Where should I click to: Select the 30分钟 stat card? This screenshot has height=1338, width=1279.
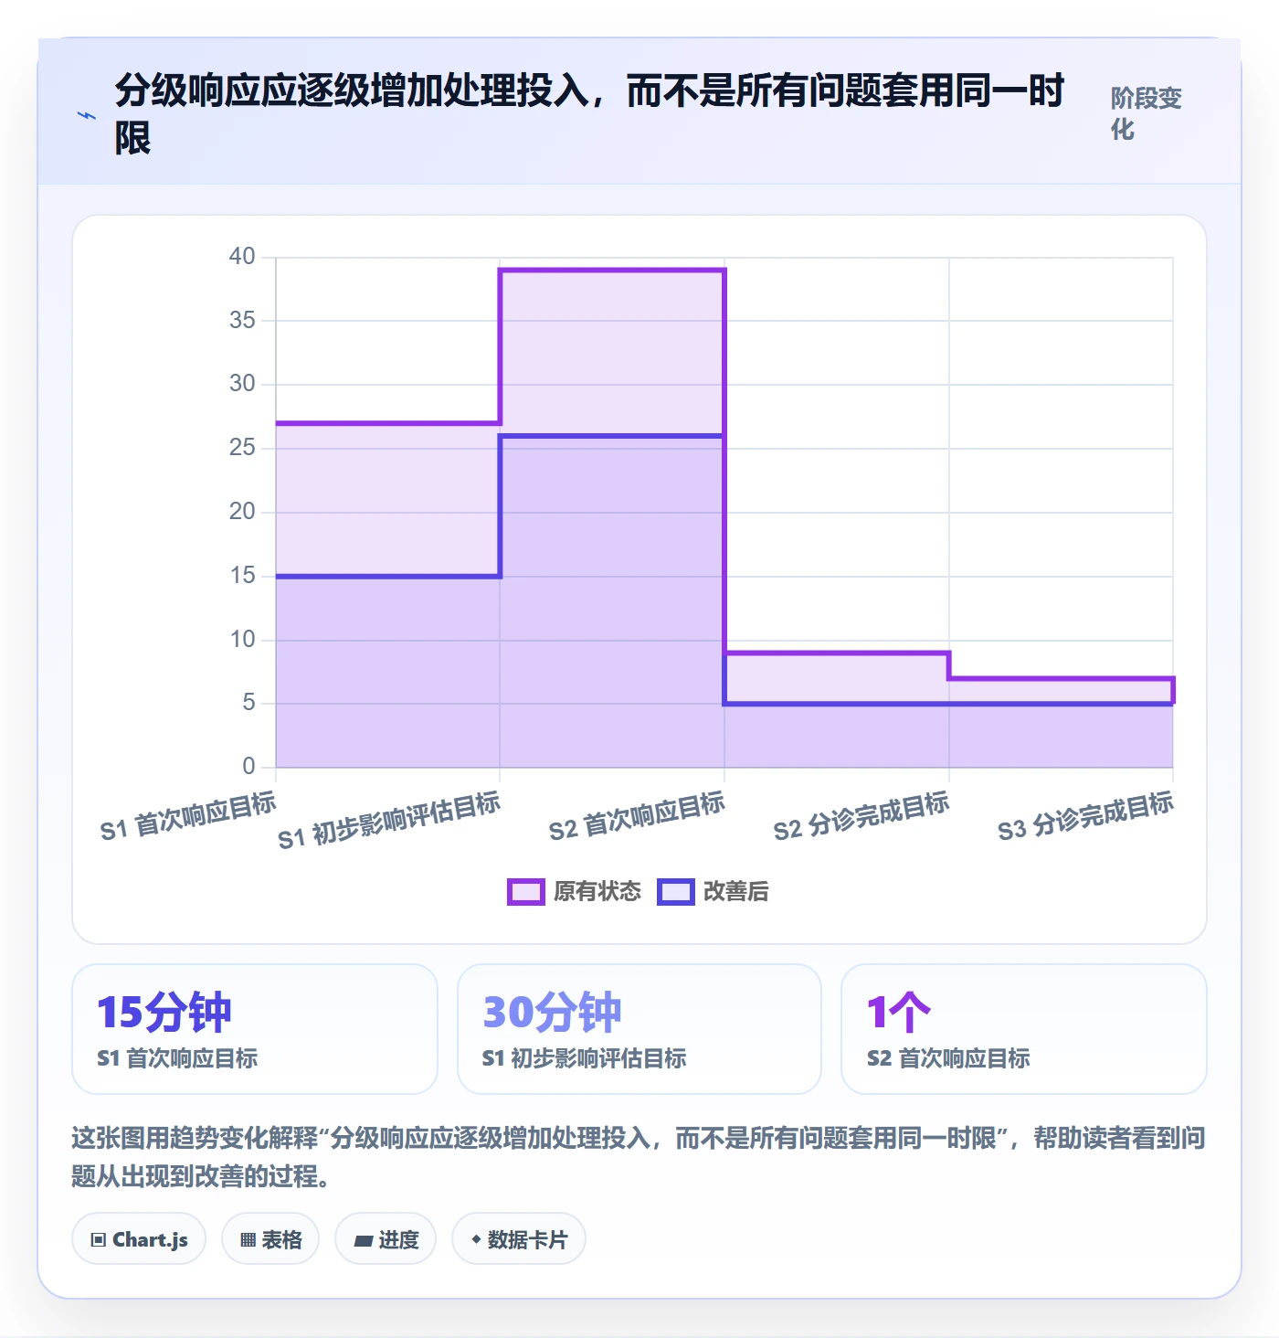coord(639,1029)
